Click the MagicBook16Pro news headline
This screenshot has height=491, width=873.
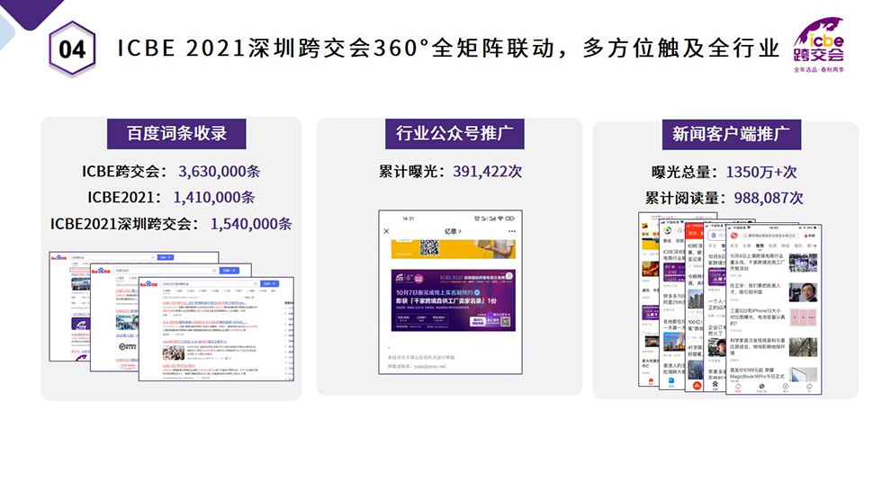(x=757, y=373)
